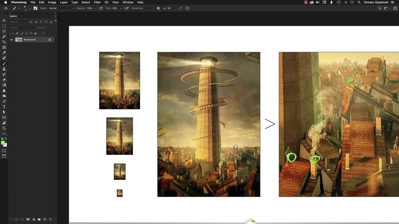
Task: Select the Healing Brush tool
Action: point(4,58)
